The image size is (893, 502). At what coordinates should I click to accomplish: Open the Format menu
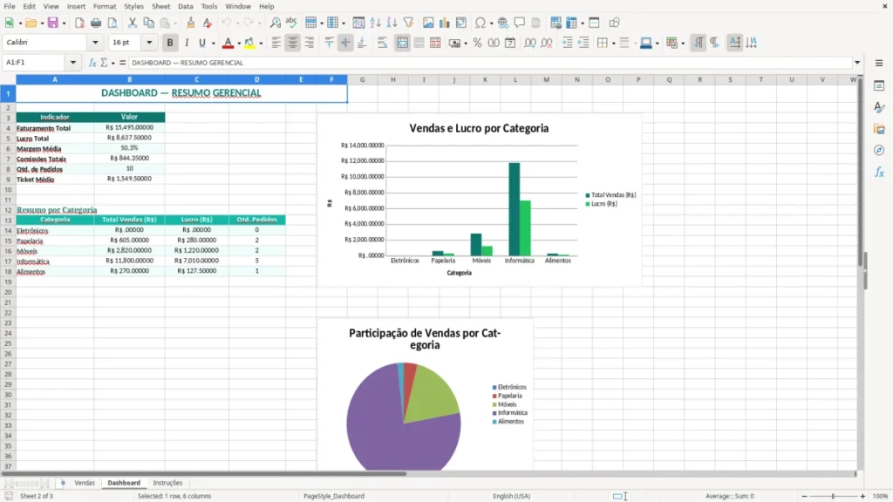[x=105, y=6]
